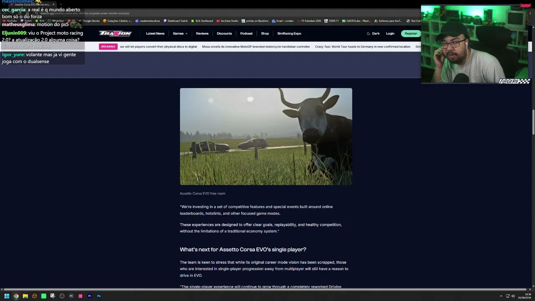Image resolution: width=535 pixels, height=301 pixels.
Task: Open YouTube Studio bookmark
Action: [227, 21]
